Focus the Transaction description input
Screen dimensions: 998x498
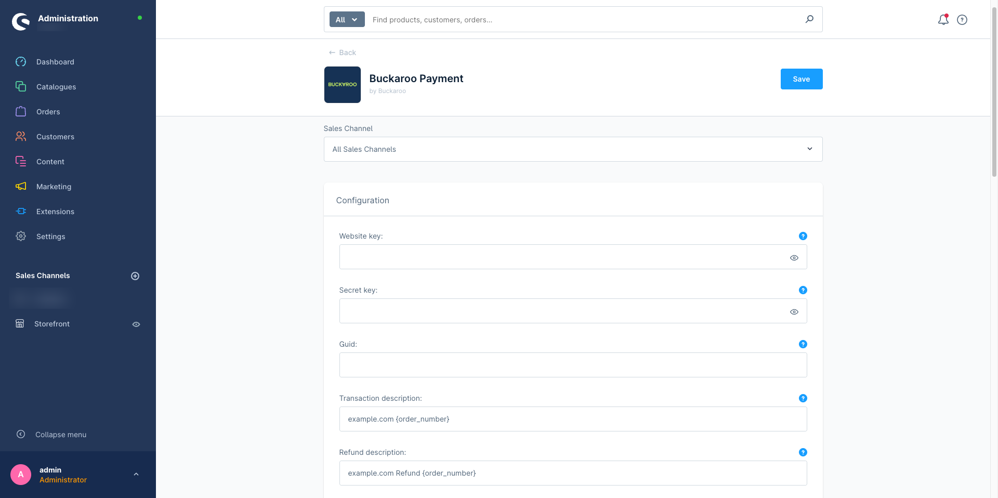(x=573, y=419)
